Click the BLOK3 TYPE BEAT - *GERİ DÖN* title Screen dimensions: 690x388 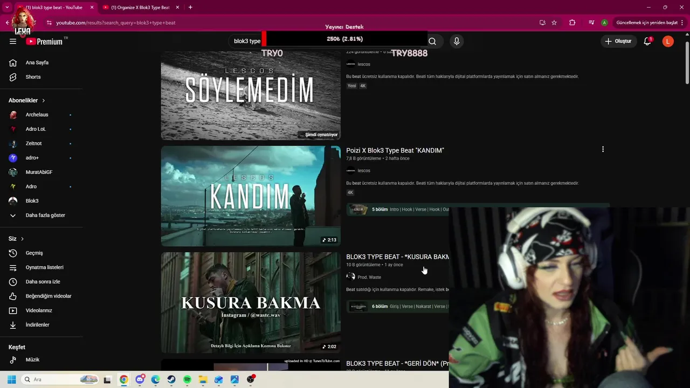point(397,364)
